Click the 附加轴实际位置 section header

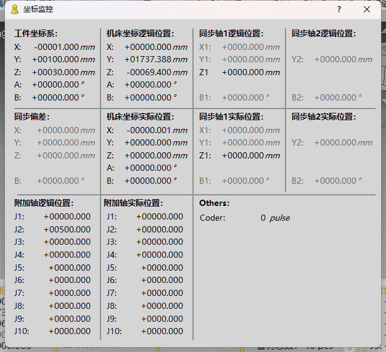(133, 203)
